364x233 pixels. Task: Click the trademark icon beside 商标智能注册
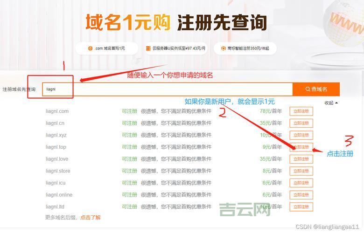click(224, 48)
